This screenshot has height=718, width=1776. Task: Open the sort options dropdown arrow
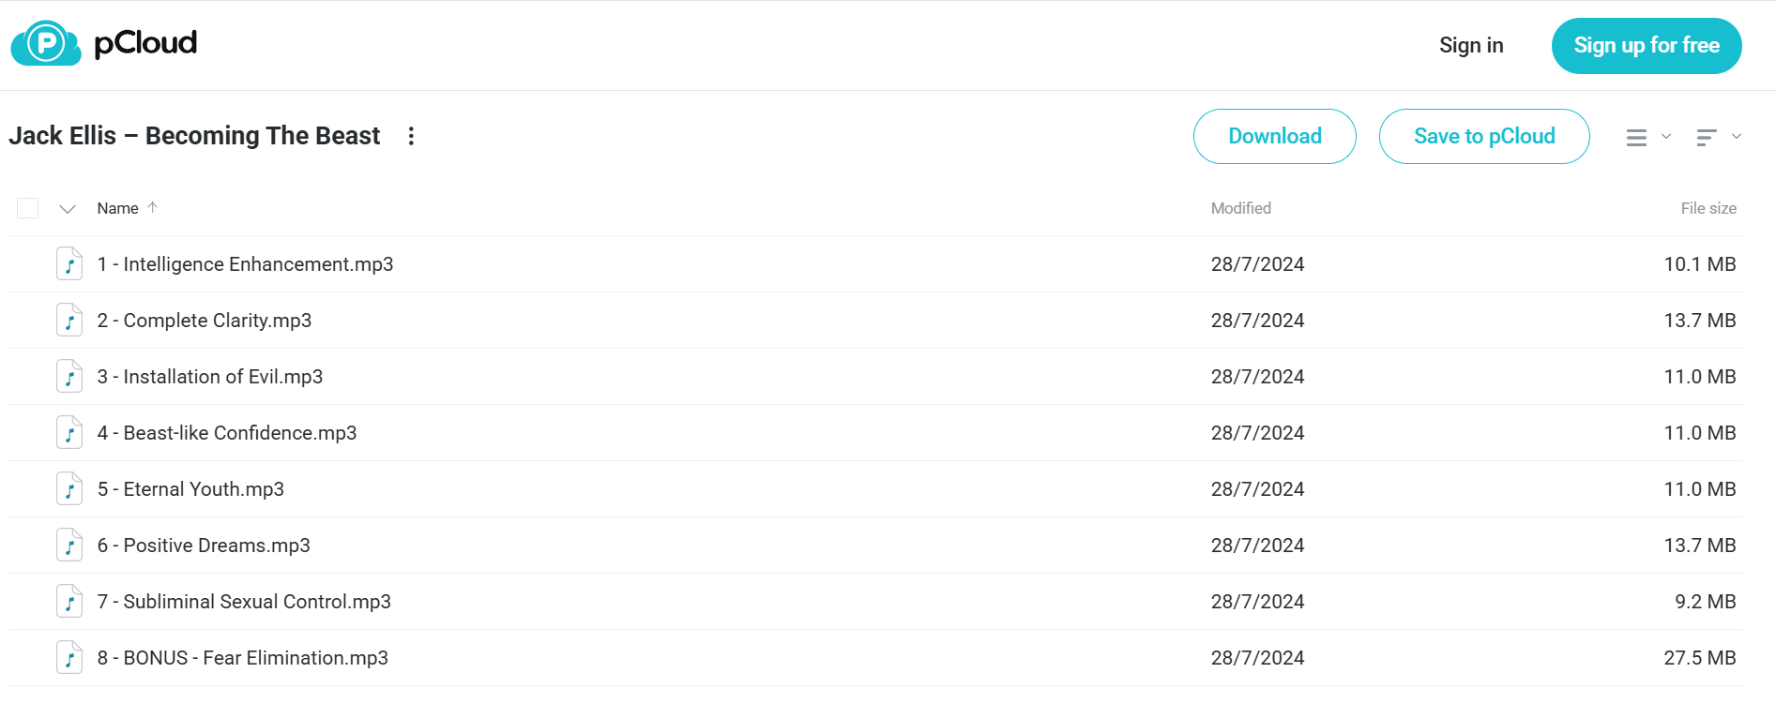click(1737, 137)
